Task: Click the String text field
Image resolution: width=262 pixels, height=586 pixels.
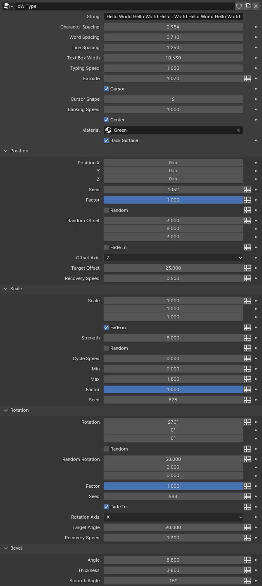Action: pyautogui.click(x=173, y=17)
